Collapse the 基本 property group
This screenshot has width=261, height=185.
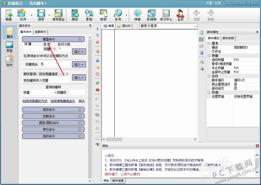coord(209,43)
